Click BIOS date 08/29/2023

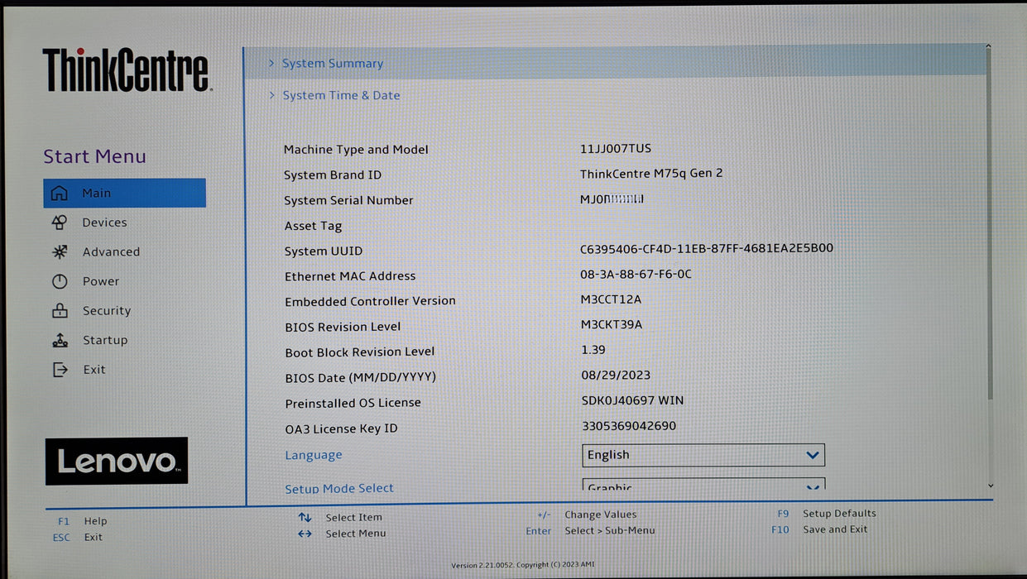[616, 375]
